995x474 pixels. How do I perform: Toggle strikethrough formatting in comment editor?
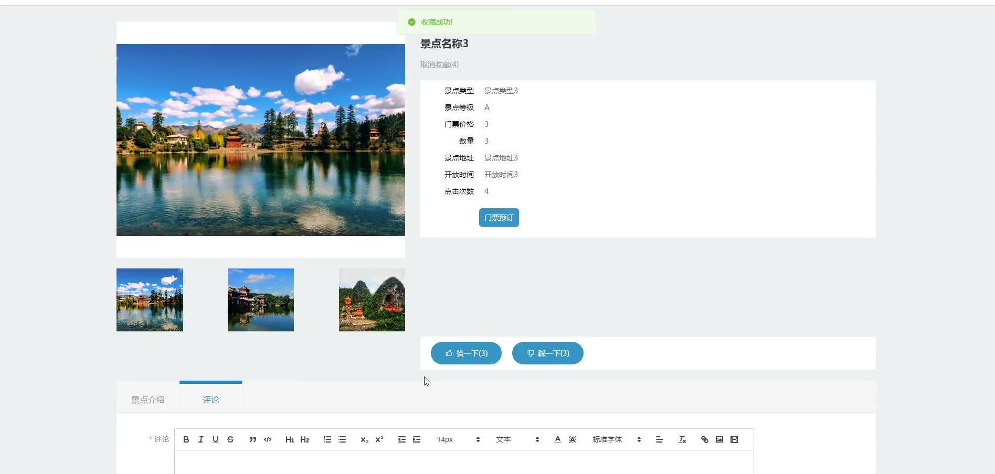230,439
